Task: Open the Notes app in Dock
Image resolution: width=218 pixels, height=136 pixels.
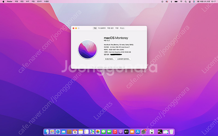Action: 81,132
